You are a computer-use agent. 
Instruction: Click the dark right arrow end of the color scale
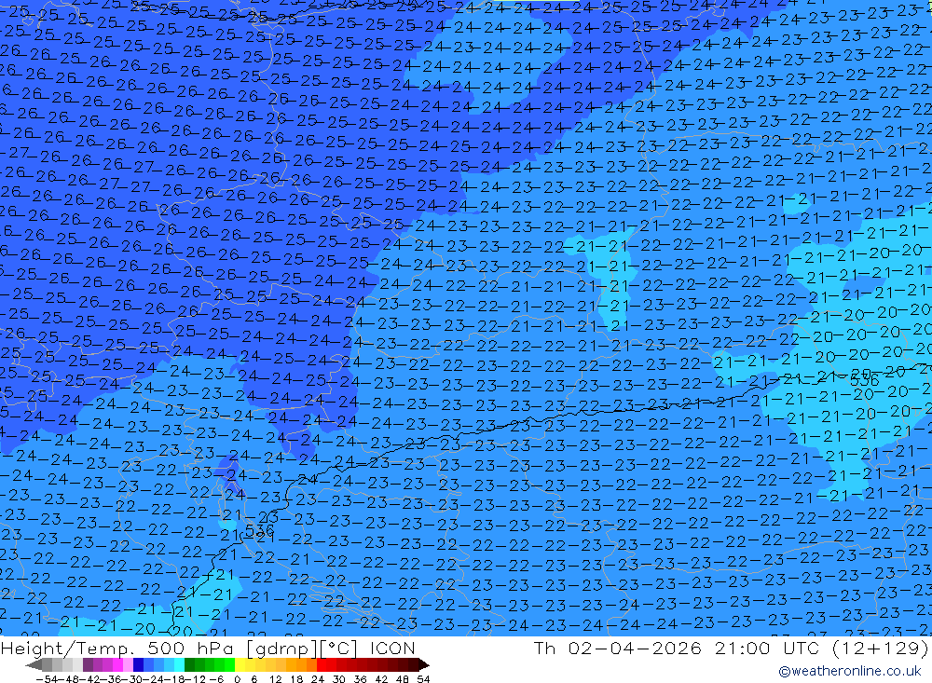tap(424, 664)
